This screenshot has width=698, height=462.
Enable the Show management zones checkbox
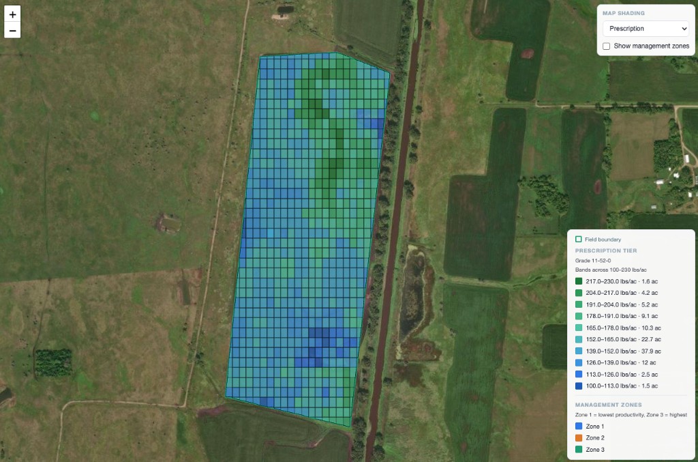click(606, 46)
